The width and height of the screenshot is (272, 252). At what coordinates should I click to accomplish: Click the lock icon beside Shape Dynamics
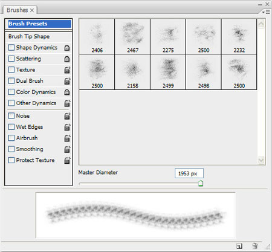point(66,48)
